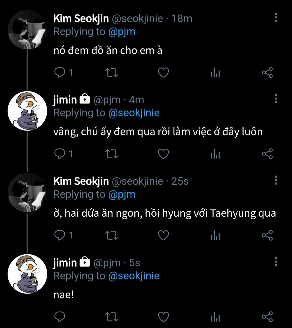Open @pjm mention in Seokjin's 18m reply
Image resolution: width=292 pixels, height=328 pixels.
pyautogui.click(x=122, y=32)
